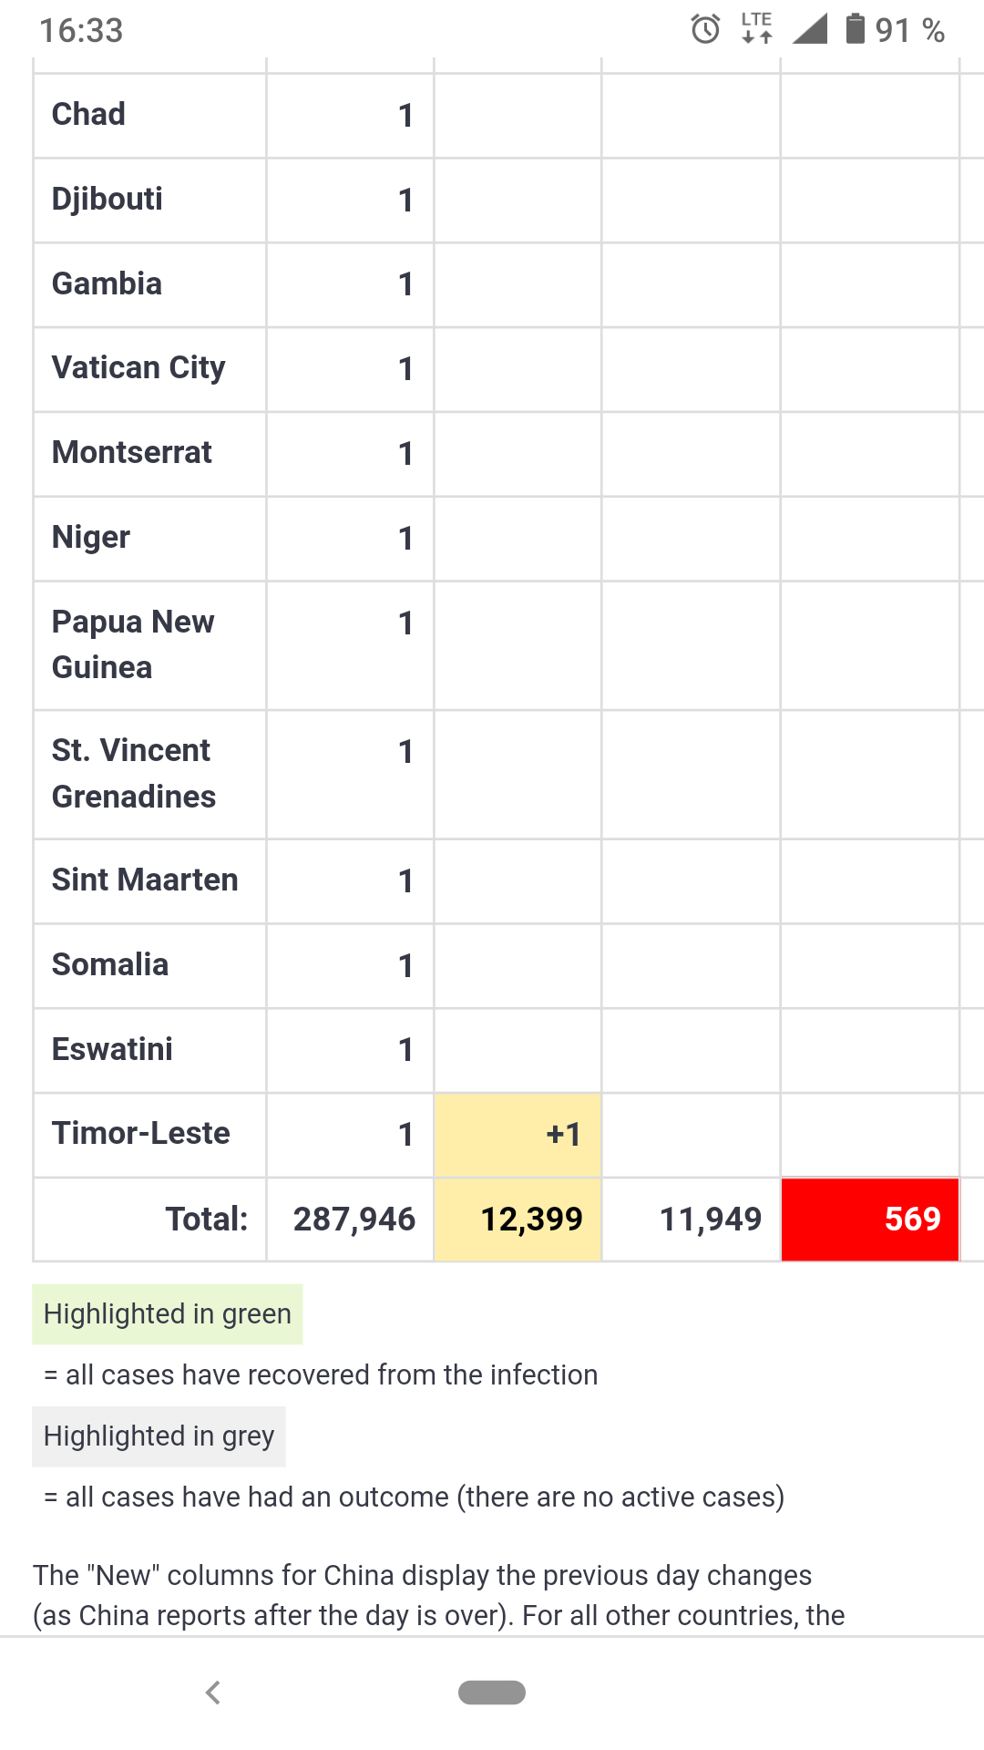Tap the total deaths value 11,949

(x=710, y=1220)
